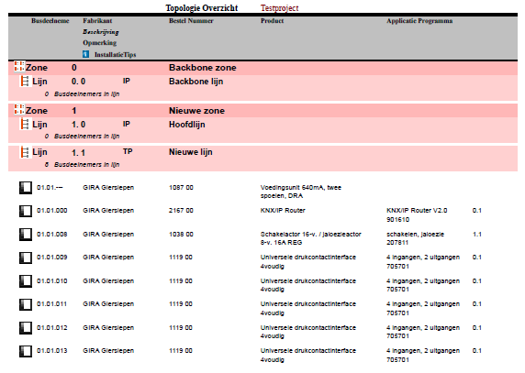Screen dimensions: 525x373
Task: Click device icon for 01.01.000 KNX/IP Router
Action: (x=26, y=211)
